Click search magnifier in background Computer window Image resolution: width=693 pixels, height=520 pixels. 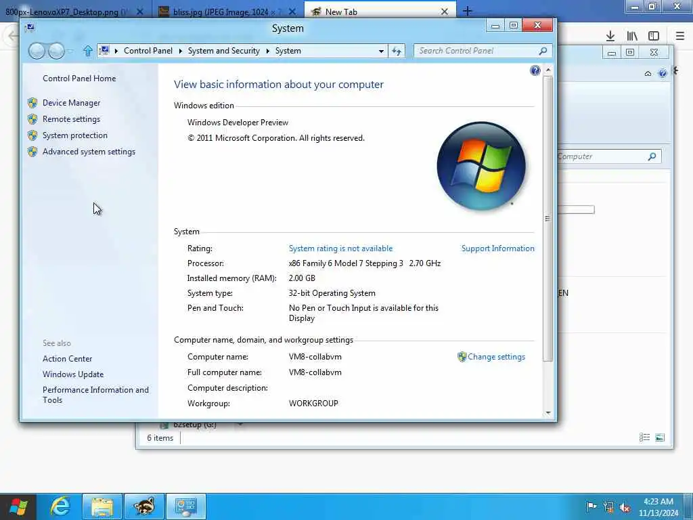652,156
